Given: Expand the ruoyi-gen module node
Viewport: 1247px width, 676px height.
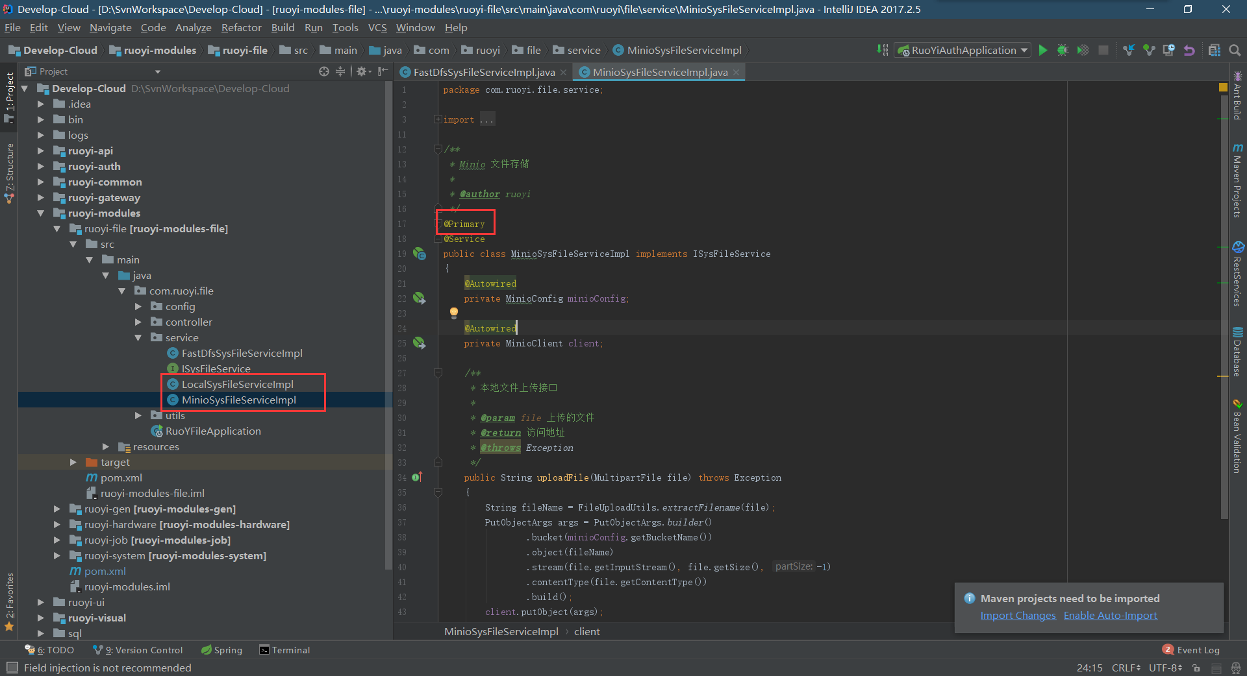Looking at the screenshot, I should click(x=57, y=509).
